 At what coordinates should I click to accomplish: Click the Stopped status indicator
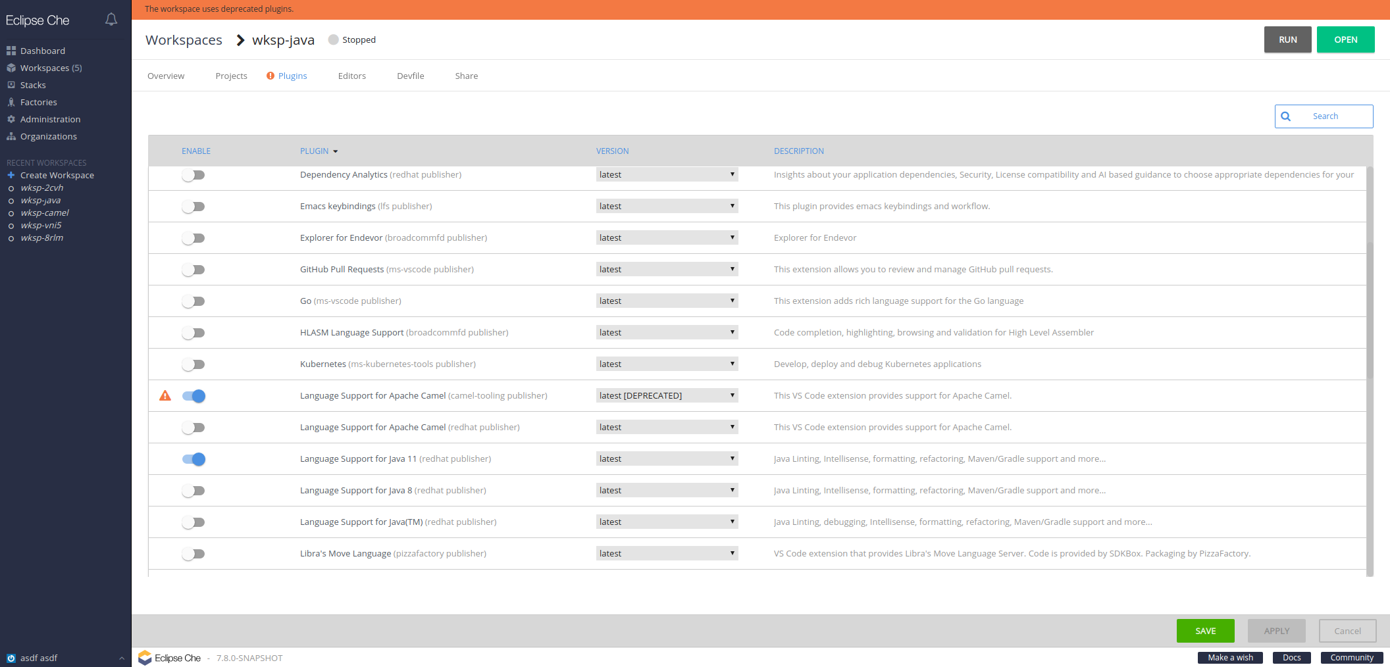pos(351,39)
